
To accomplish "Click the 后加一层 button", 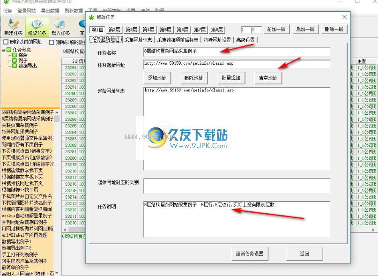I will pyautogui.click(x=305, y=29).
